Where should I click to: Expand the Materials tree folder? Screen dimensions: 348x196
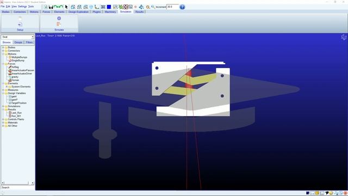pyautogui.click(x=3, y=122)
